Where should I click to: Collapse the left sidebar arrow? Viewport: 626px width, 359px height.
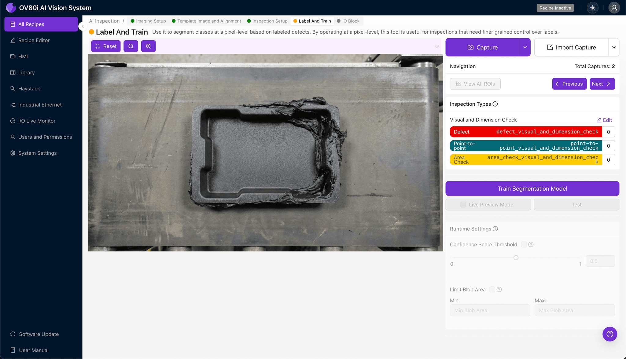point(83,26)
